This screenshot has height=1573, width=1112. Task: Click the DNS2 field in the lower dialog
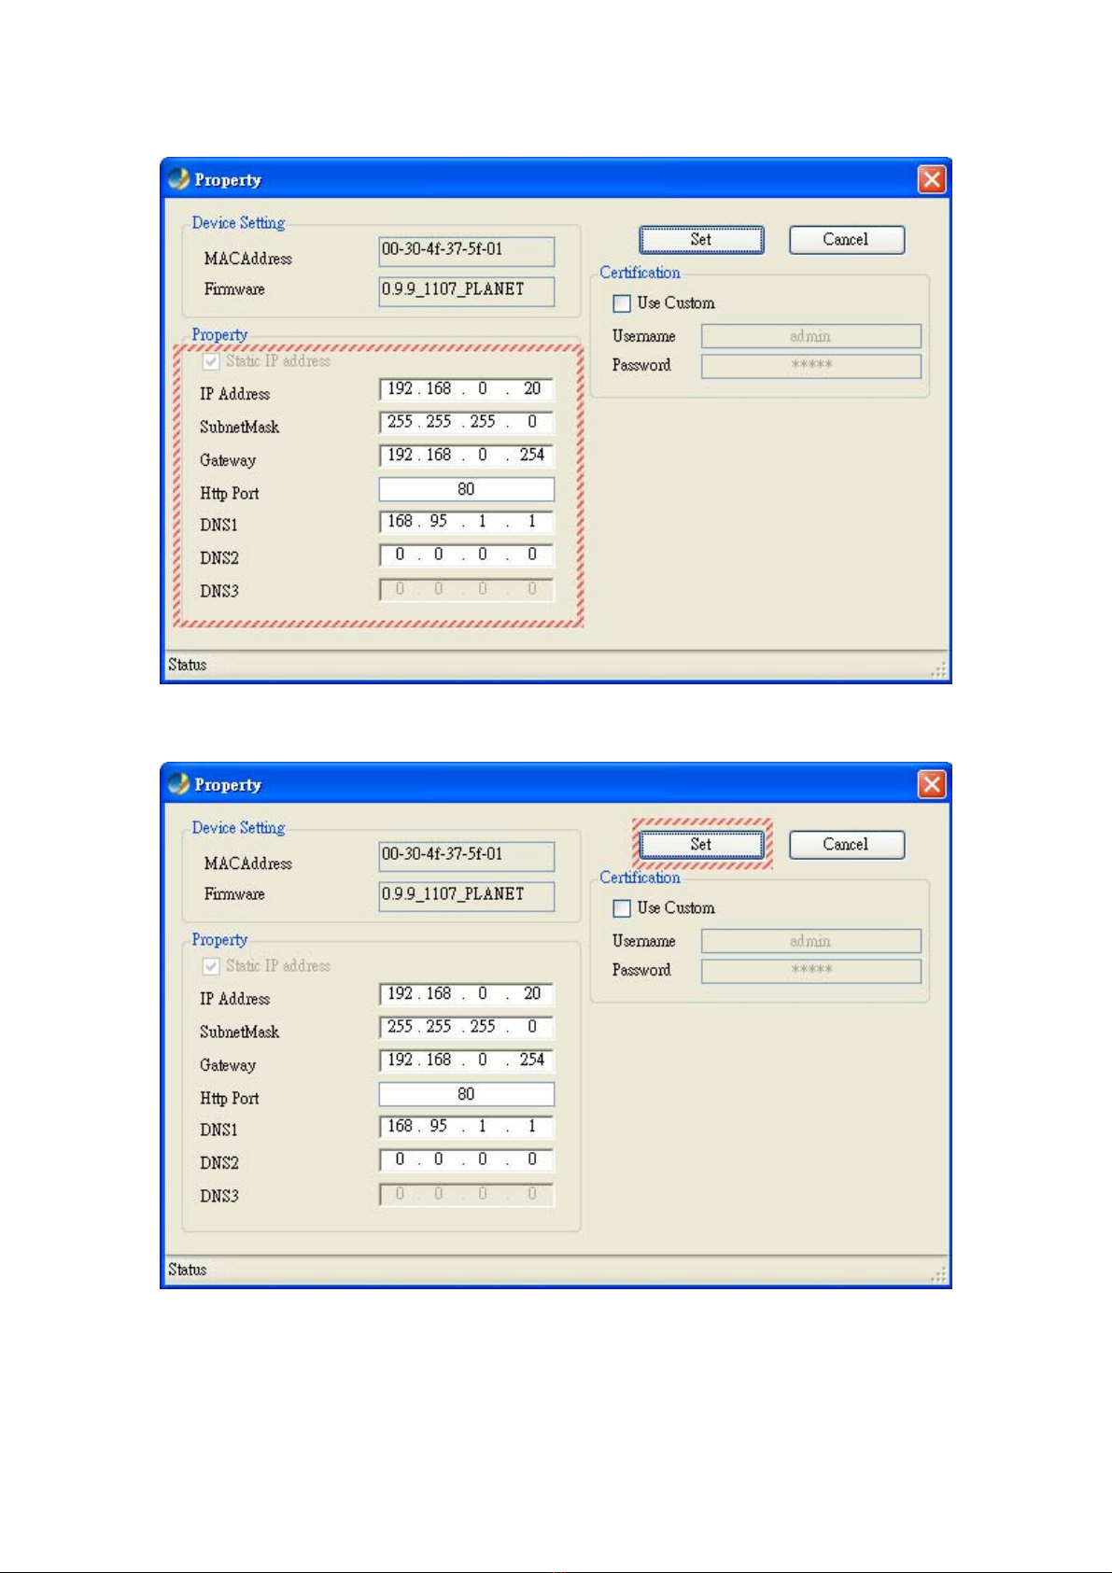[x=466, y=1159]
